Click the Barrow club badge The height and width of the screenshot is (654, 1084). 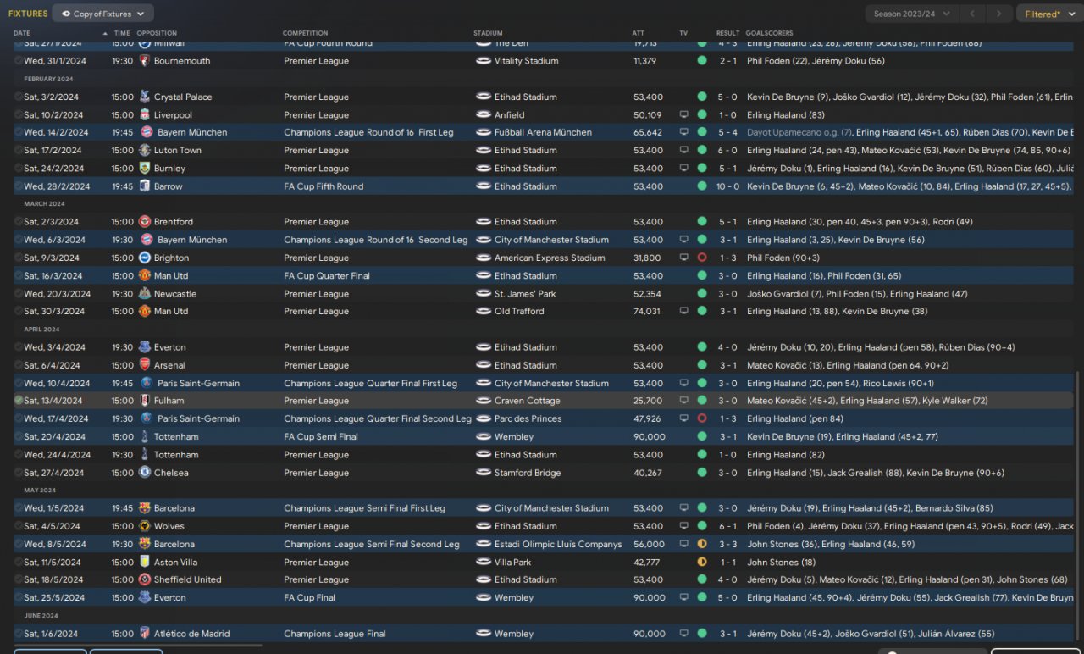[x=144, y=186]
